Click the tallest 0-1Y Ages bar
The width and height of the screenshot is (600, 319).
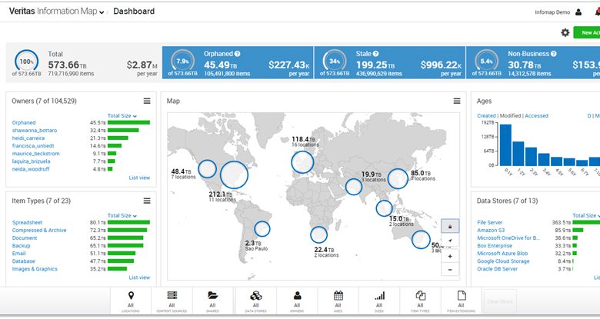coord(505,145)
